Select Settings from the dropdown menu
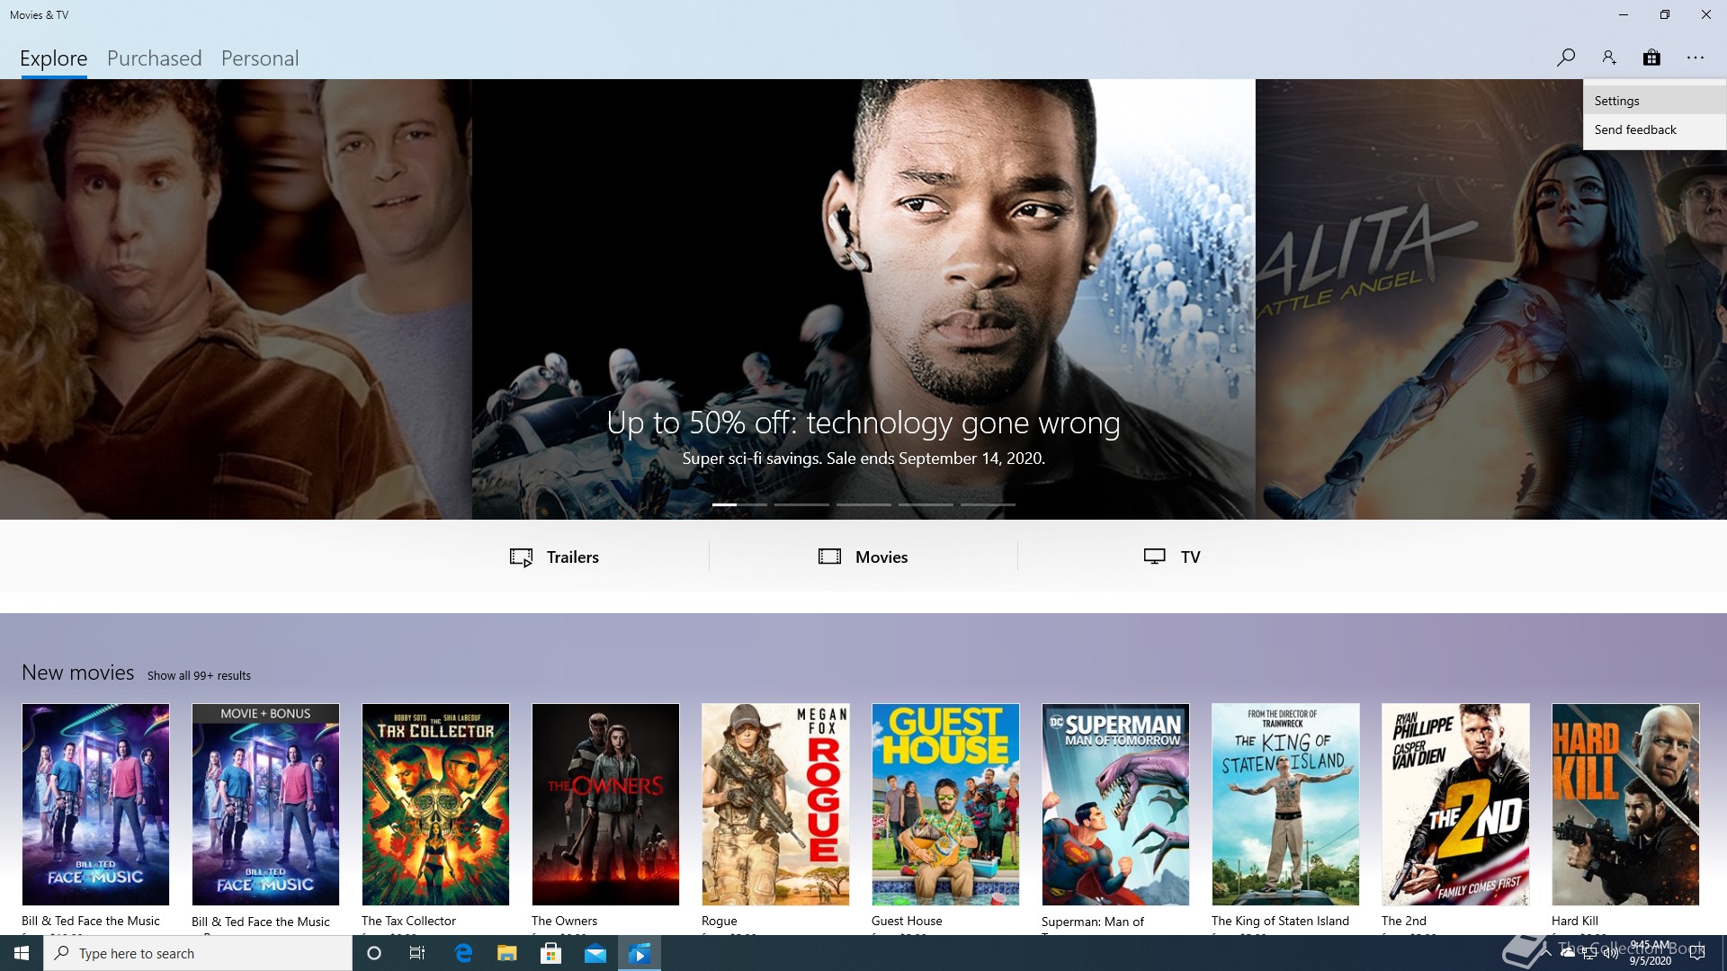This screenshot has width=1727, height=971. (x=1654, y=101)
